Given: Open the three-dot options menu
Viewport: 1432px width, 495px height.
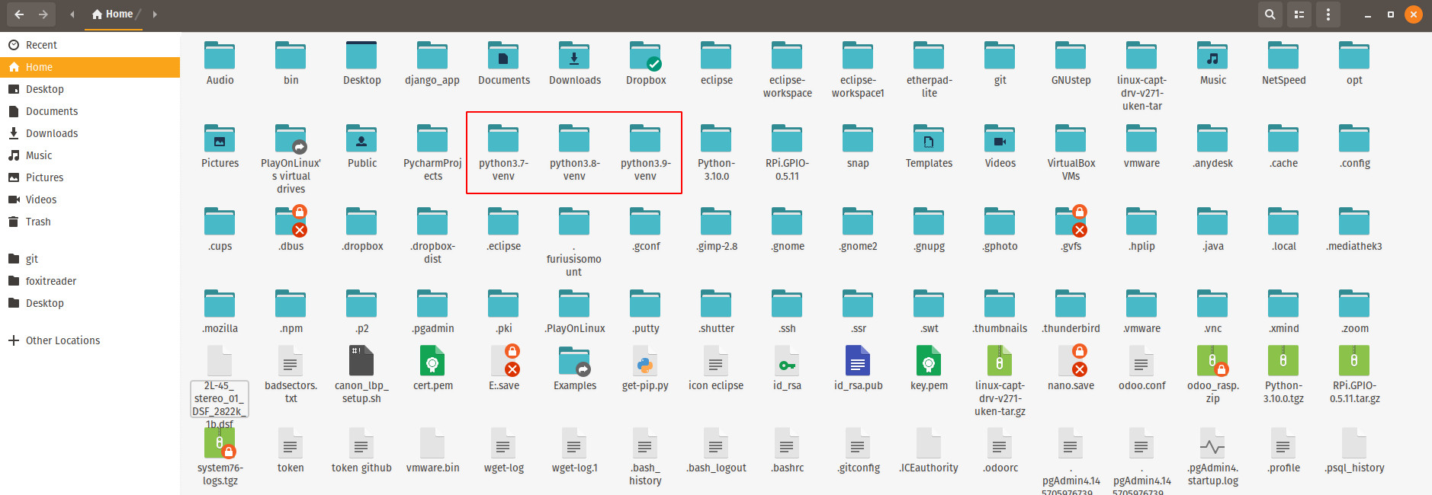Looking at the screenshot, I should 1328,14.
